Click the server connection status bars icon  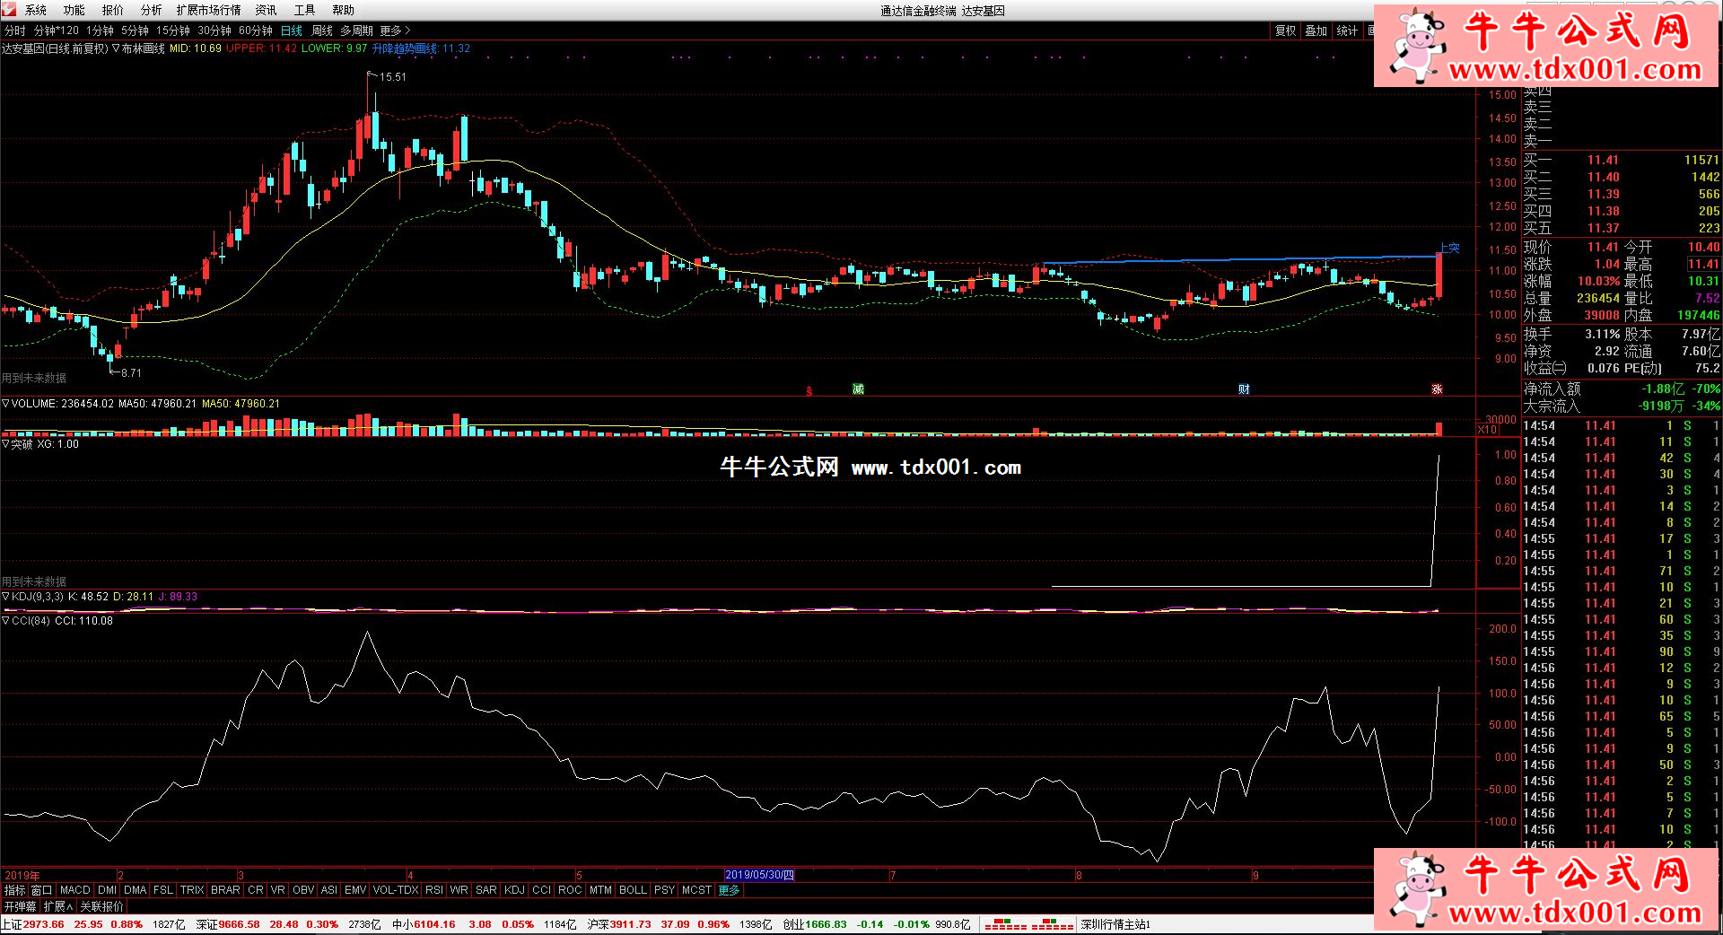(1028, 924)
